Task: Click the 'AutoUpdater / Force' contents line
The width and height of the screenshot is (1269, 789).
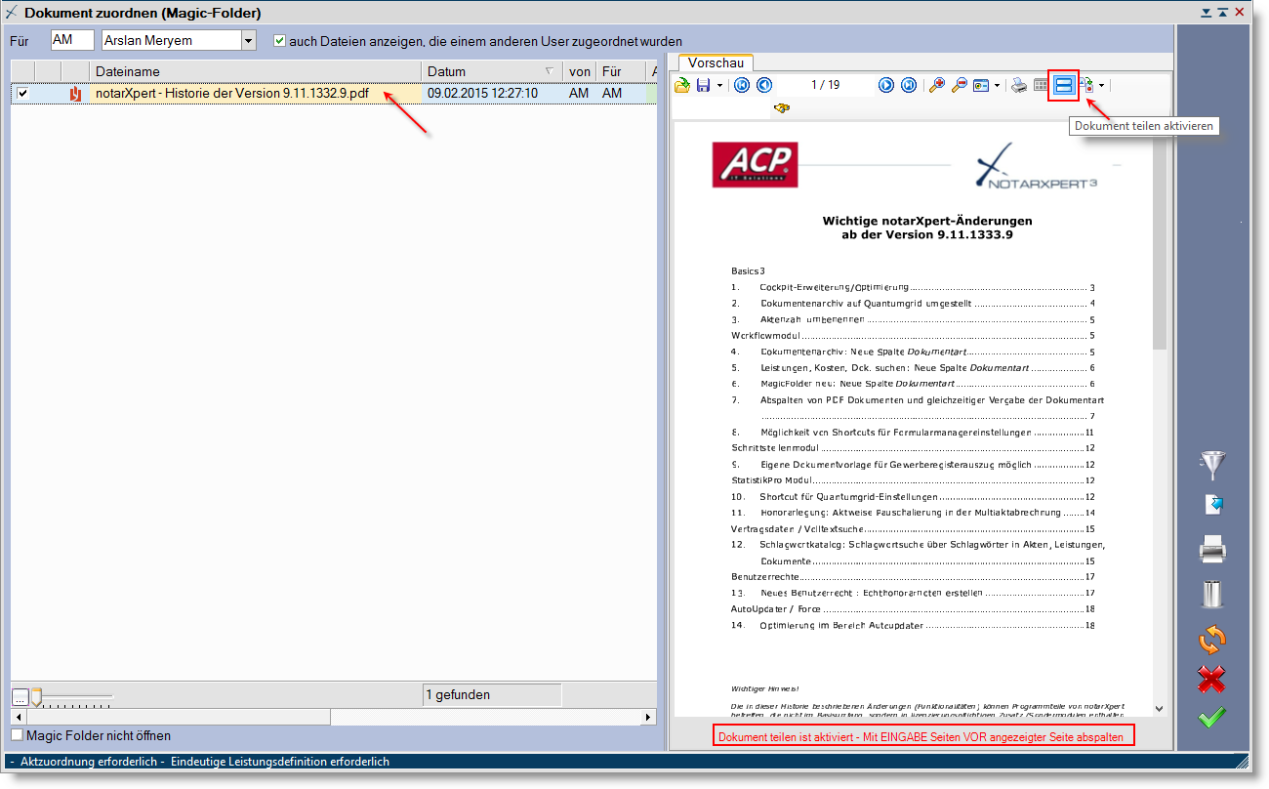Action: click(x=777, y=608)
